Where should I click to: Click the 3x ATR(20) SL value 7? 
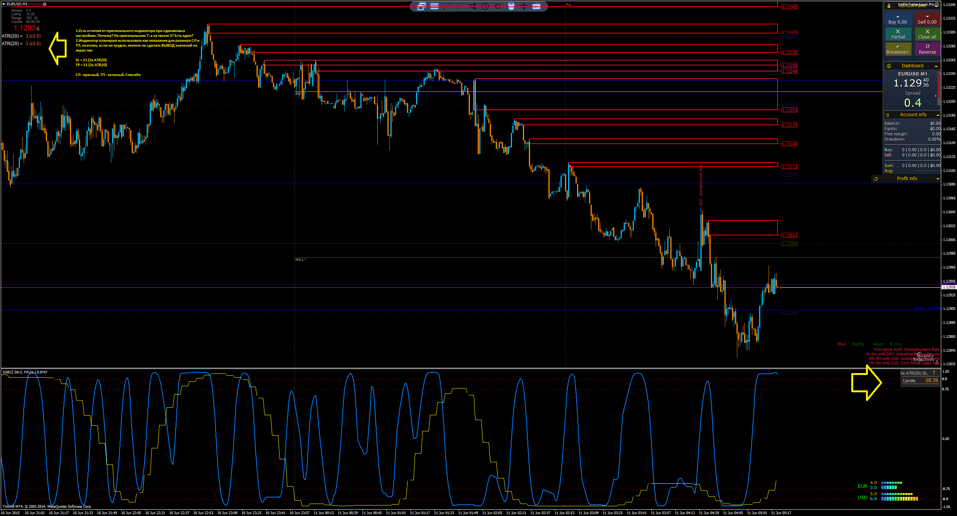click(x=934, y=373)
